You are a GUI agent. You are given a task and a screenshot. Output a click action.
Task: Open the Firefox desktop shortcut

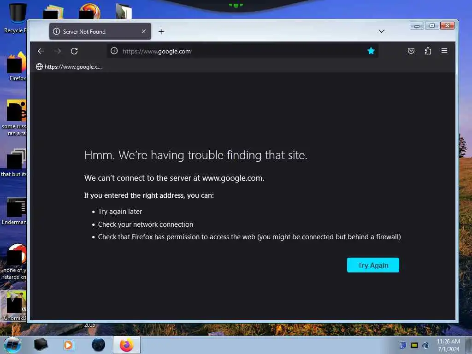(x=17, y=66)
